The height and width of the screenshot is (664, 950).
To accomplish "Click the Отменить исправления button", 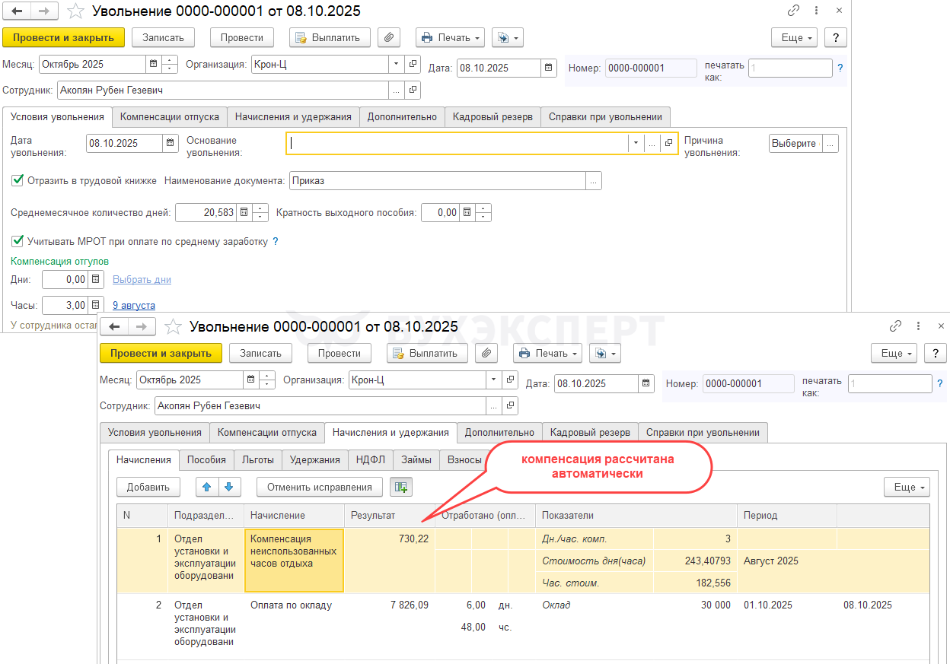I will [x=319, y=487].
